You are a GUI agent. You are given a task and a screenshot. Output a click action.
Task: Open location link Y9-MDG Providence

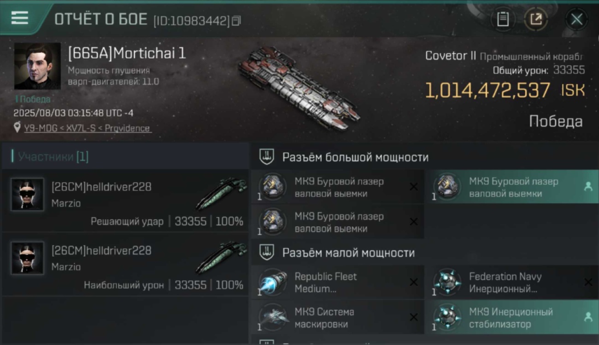tap(88, 128)
